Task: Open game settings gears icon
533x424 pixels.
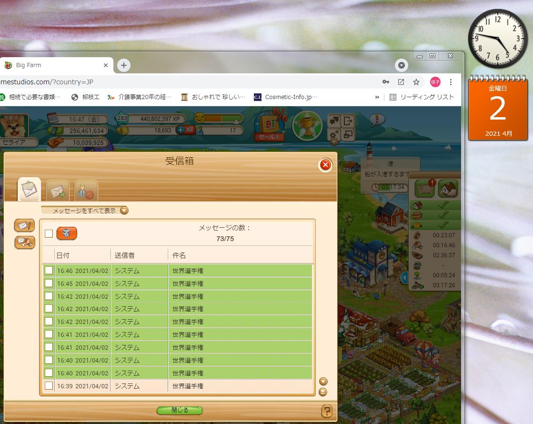Action: tap(334, 134)
